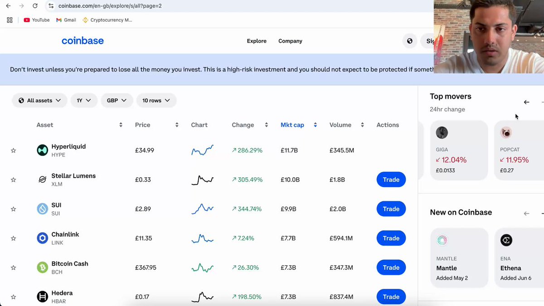
Task: Go back with the browser back arrow
Action: point(8,6)
